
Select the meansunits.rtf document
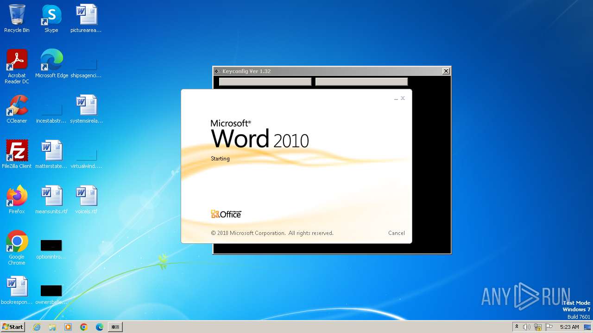[51, 200]
